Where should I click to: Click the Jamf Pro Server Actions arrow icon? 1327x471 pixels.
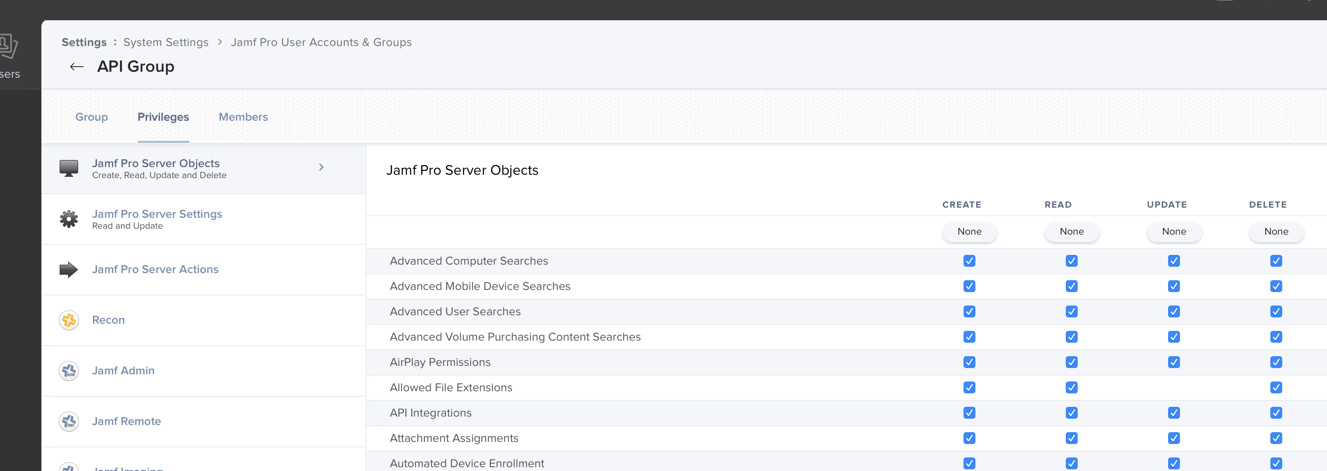(68, 269)
